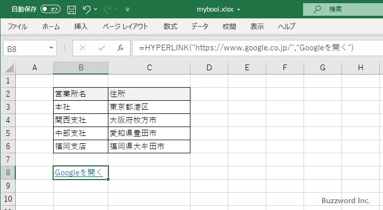Select row 10 header
This screenshot has height=210, width=383.
(8, 199)
